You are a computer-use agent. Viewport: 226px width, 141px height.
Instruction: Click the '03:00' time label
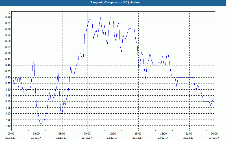[37, 134]
